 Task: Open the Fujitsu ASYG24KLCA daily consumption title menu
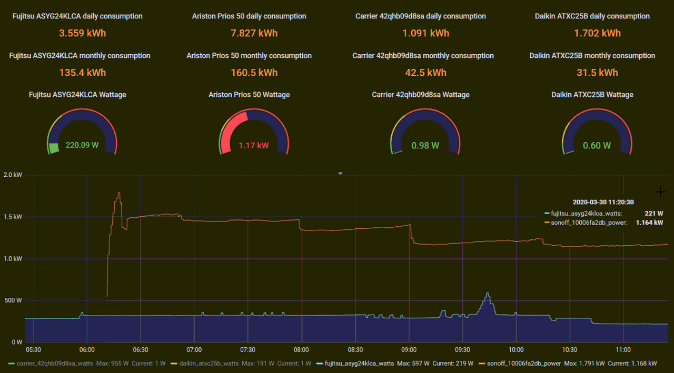(x=77, y=16)
